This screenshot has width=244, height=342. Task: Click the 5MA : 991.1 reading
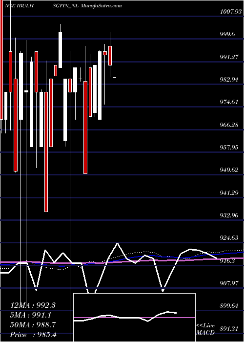point(31,315)
